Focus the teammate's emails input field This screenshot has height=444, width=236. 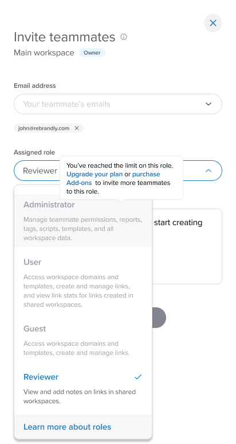pos(118,104)
